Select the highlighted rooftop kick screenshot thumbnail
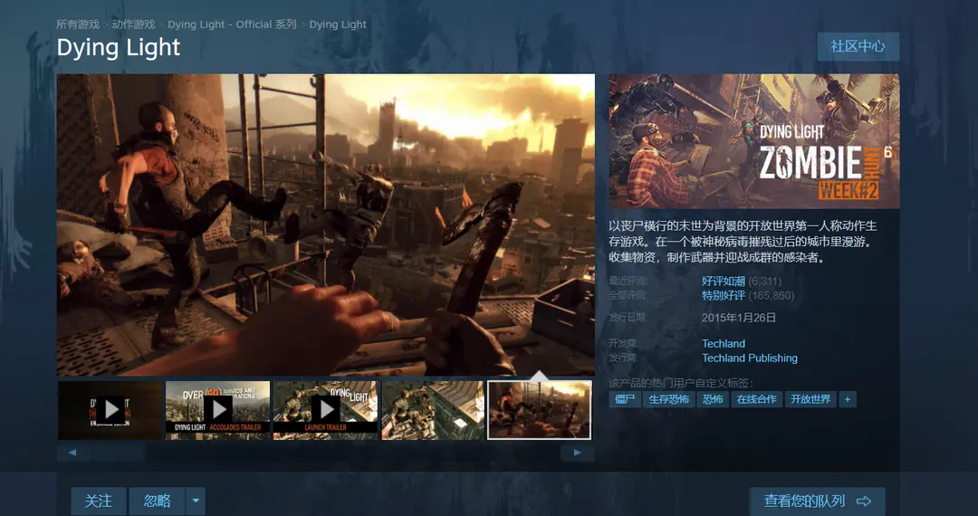Image resolution: width=978 pixels, height=516 pixels. click(540, 410)
